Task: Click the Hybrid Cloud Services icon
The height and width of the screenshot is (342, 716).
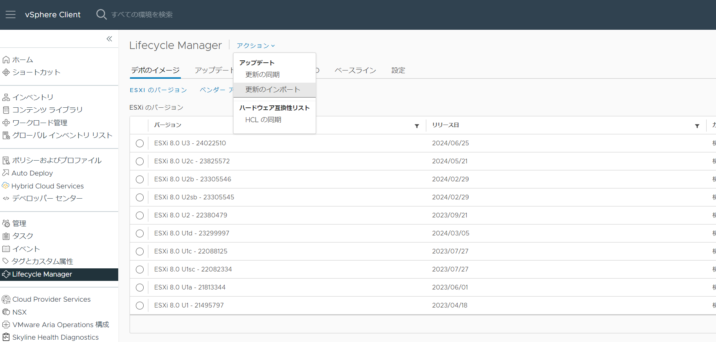Action: (x=5, y=186)
